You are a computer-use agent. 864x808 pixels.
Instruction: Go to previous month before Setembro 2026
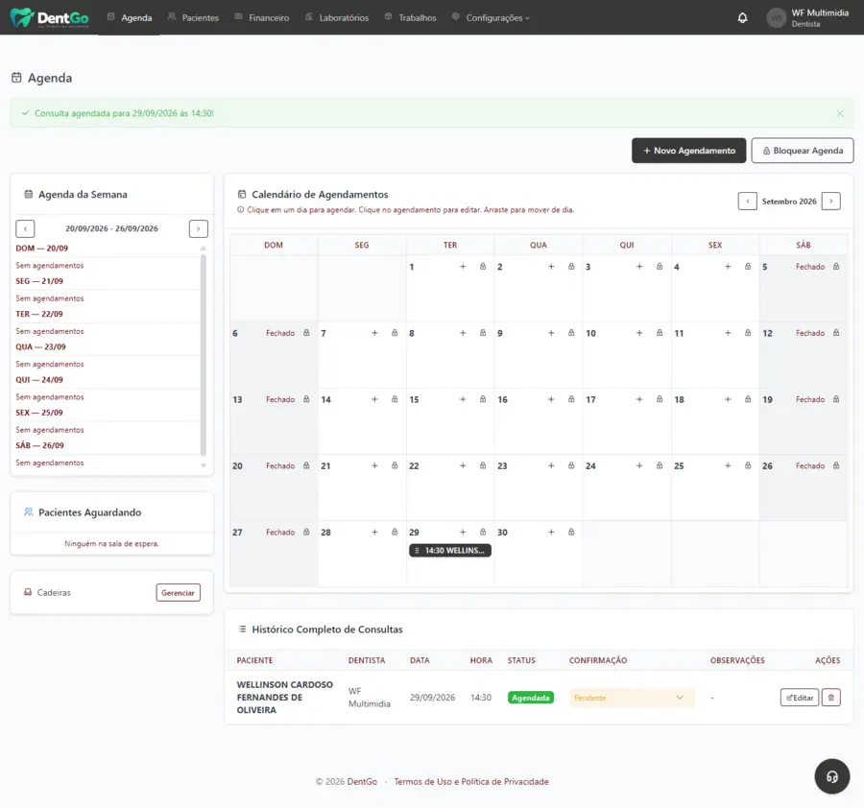[747, 202]
